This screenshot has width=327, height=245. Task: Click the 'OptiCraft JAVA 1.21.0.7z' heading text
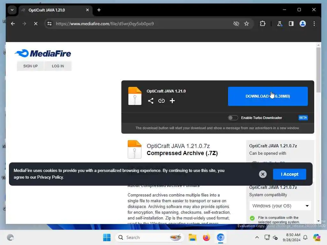pyautogui.click(x=178, y=146)
